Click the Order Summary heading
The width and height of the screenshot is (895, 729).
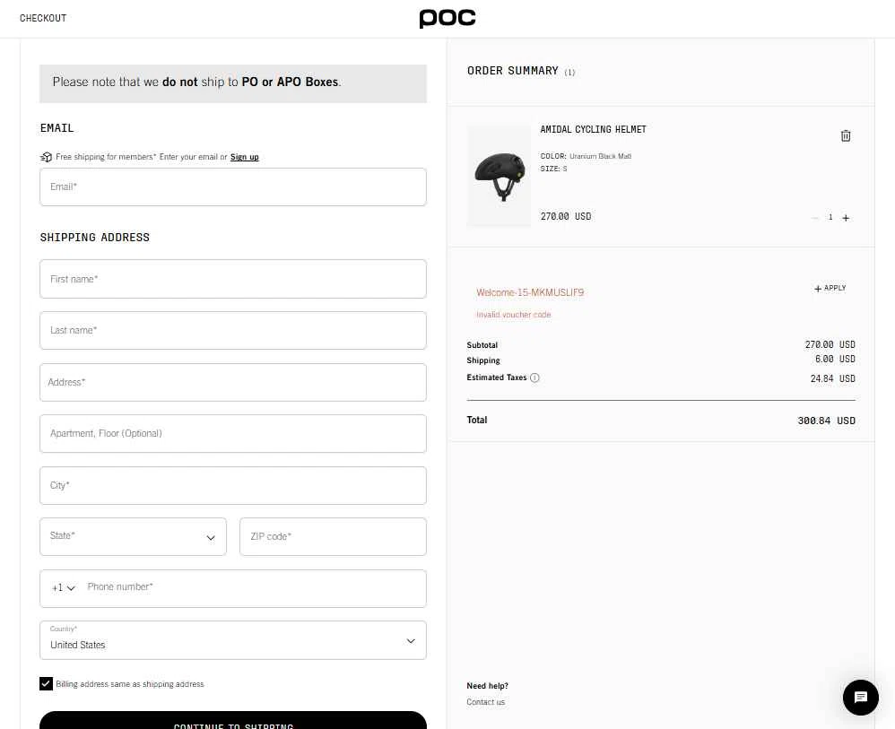pyautogui.click(x=513, y=71)
